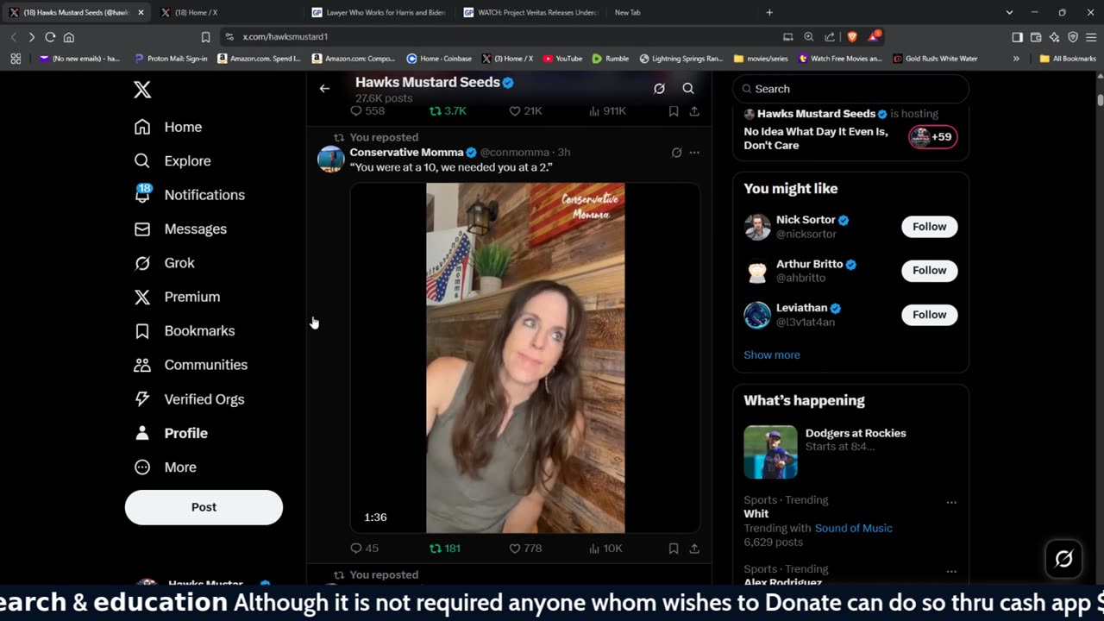
Task: Reply to post with 558 comments
Action: (367, 111)
